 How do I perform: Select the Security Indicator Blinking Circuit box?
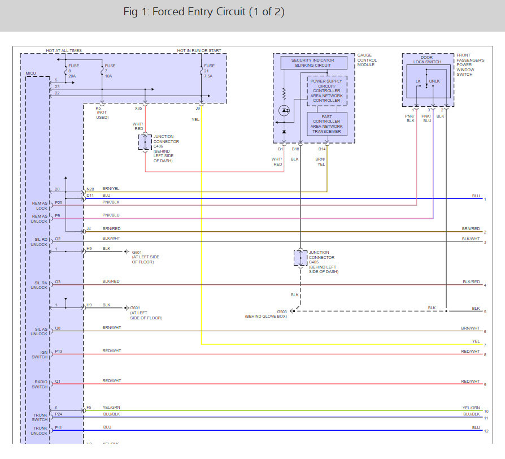click(312, 63)
